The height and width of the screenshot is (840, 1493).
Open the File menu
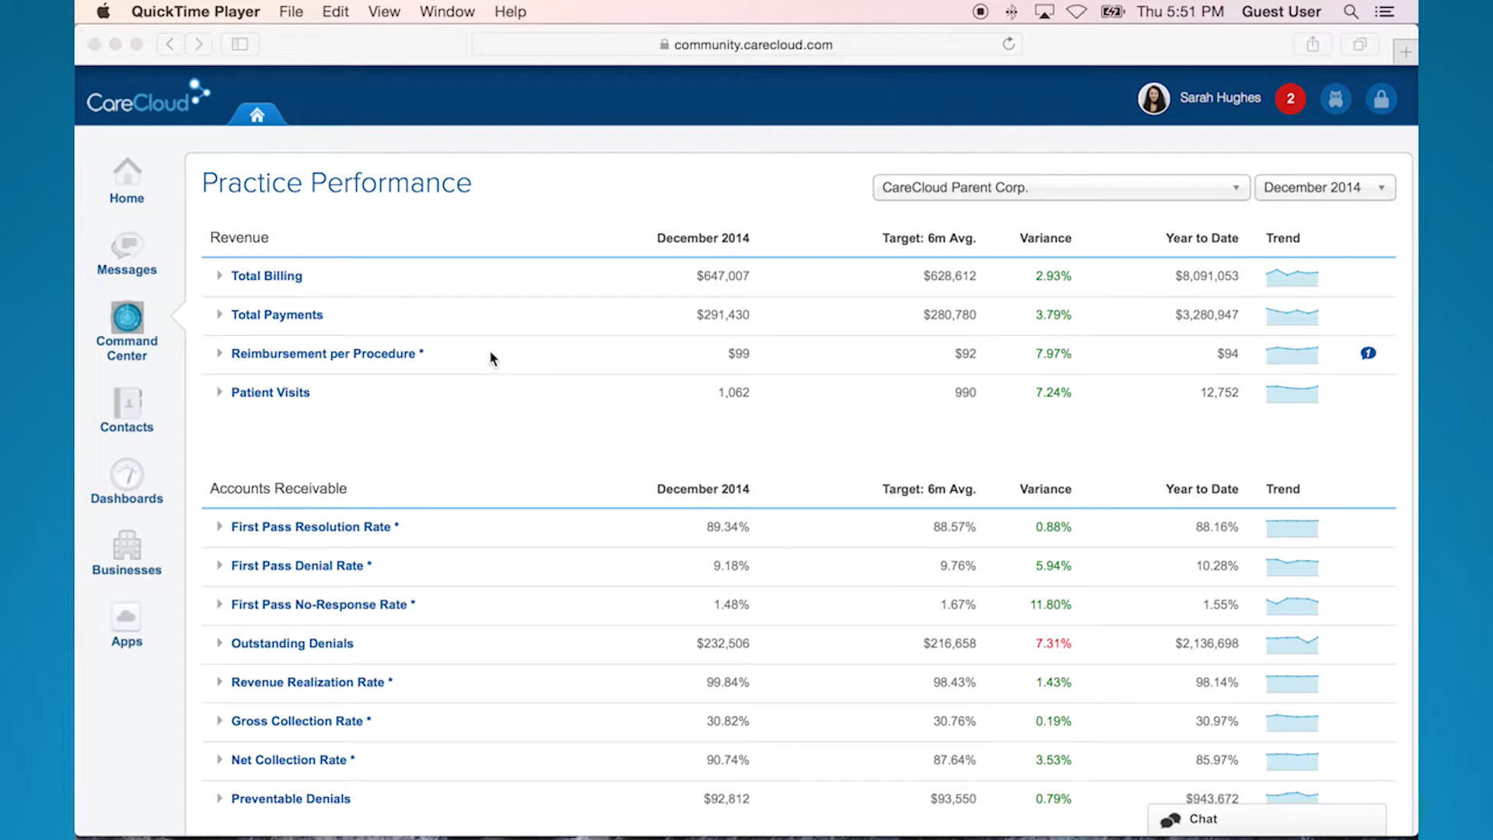pyautogui.click(x=291, y=12)
